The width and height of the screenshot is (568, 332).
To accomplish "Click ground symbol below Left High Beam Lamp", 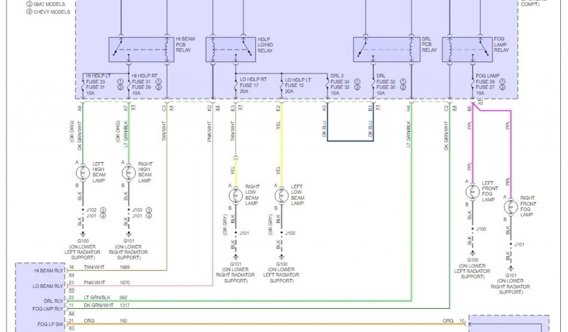I will [83, 233].
